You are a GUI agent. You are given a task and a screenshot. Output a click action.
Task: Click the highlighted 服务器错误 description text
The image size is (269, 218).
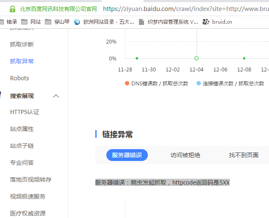tap(162, 183)
